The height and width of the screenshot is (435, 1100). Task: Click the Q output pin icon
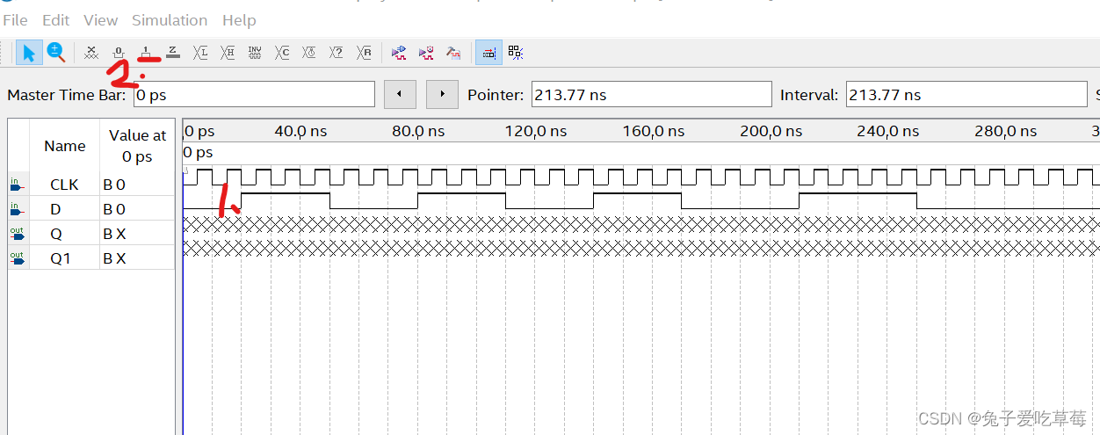(x=17, y=234)
